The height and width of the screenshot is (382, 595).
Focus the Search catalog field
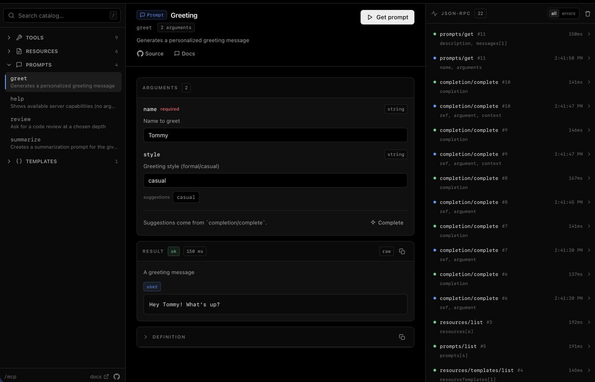pos(62,15)
